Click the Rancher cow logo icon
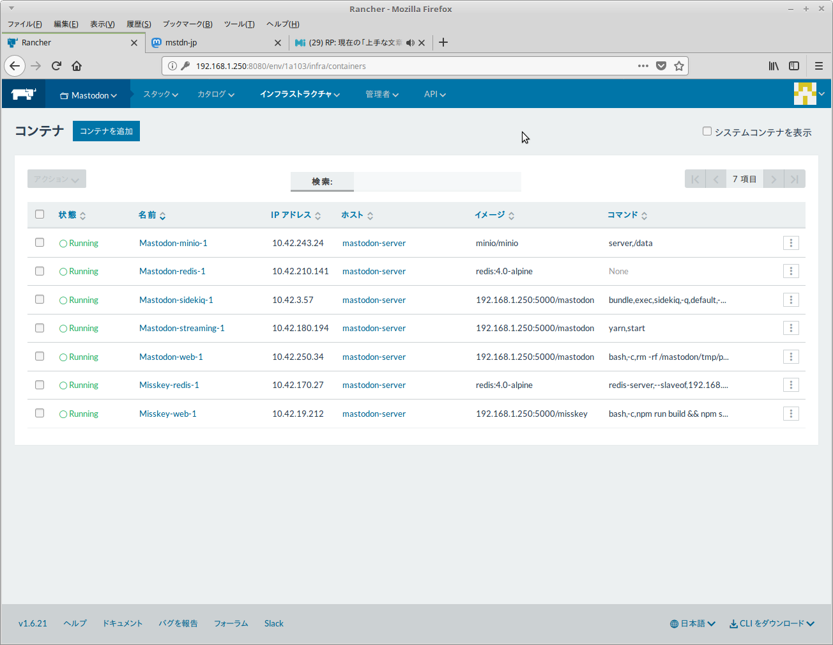Viewport: 833px width, 645px height. pos(24,94)
